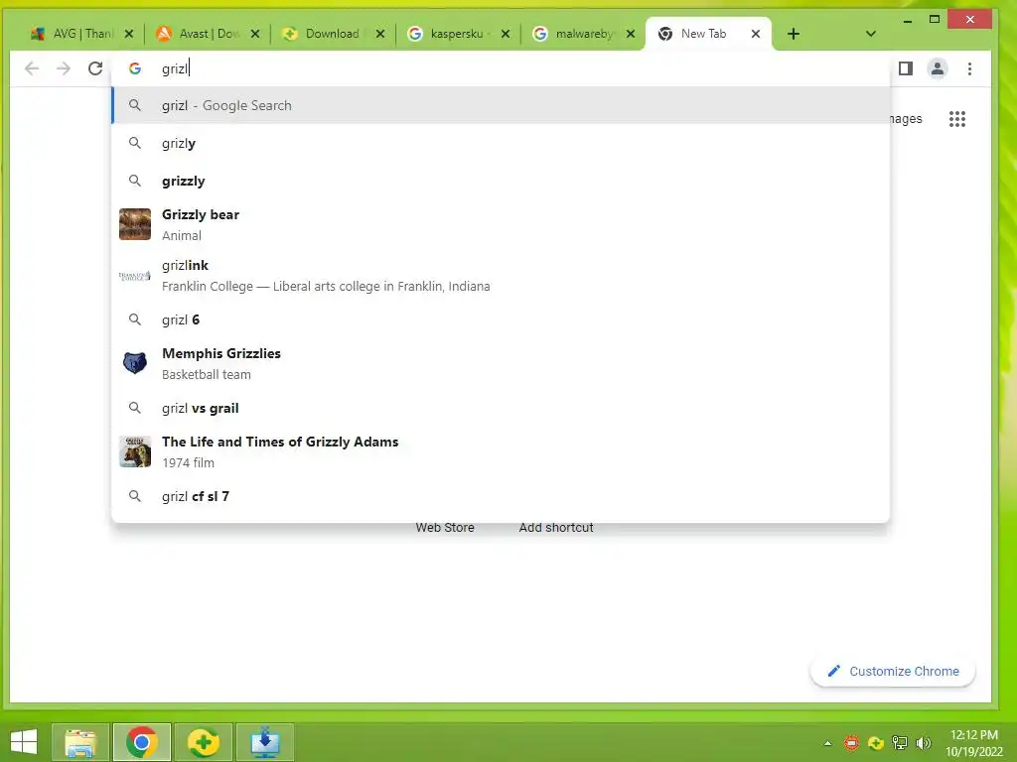The width and height of the screenshot is (1017, 762).
Task: Click the Franklin College logo thumbnail
Action: point(135,276)
